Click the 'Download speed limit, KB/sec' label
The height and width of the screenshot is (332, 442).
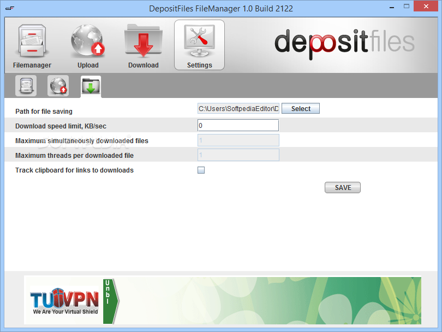coord(61,126)
